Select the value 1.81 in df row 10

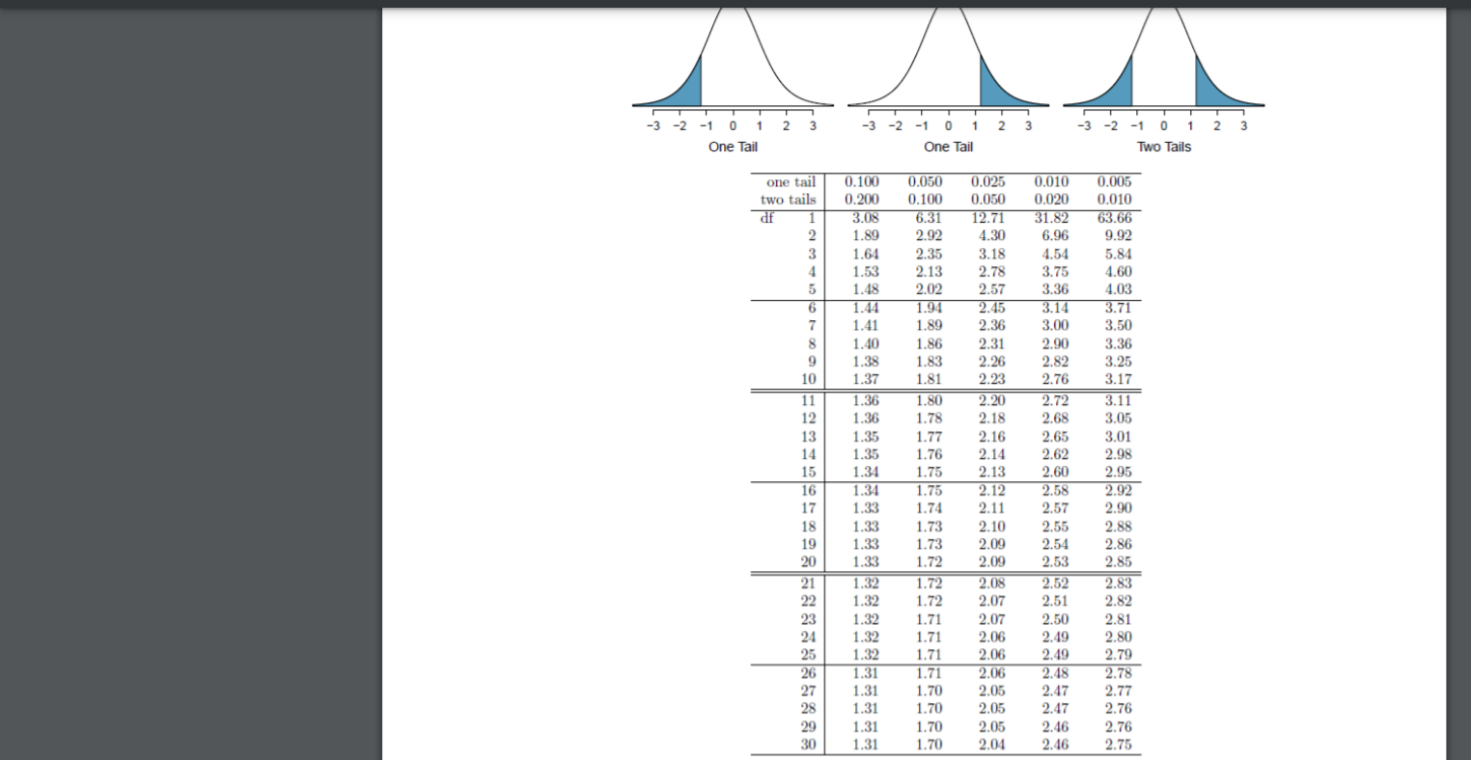point(929,379)
